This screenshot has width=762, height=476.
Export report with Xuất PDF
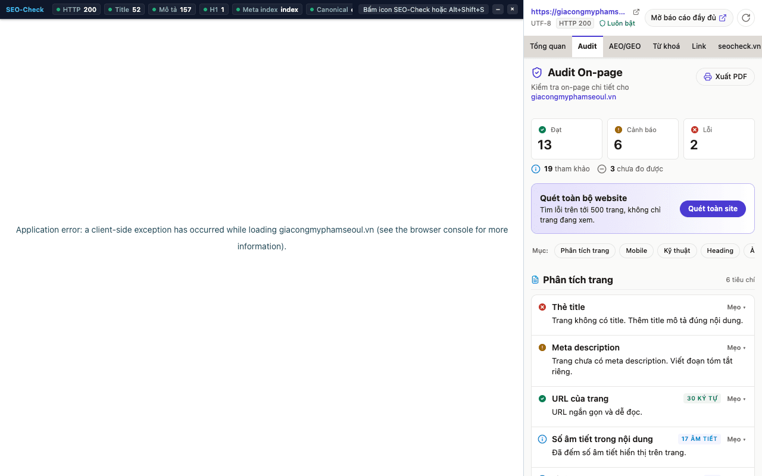(725, 77)
